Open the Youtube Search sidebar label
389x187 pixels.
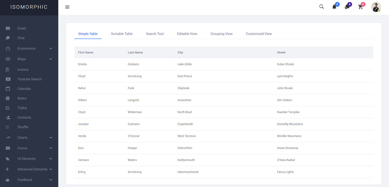point(29,79)
